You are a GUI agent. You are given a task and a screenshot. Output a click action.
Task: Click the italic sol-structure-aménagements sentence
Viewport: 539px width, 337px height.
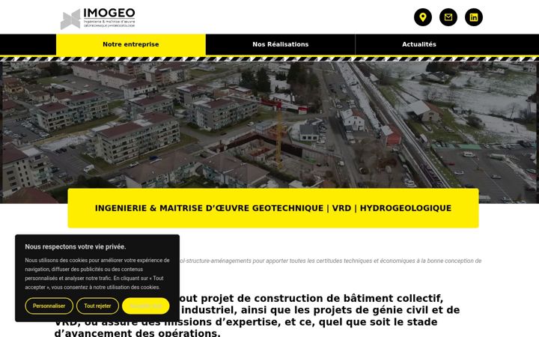pos(330,261)
